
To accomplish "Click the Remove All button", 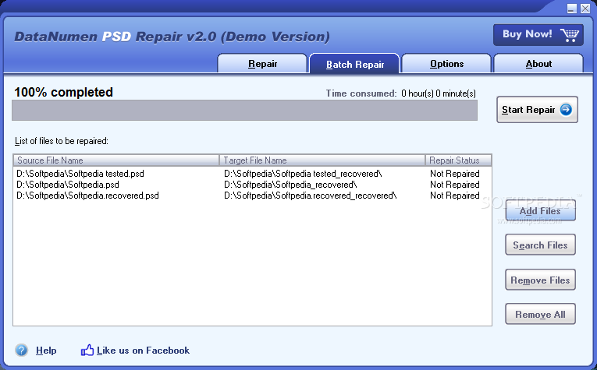I will pos(540,314).
